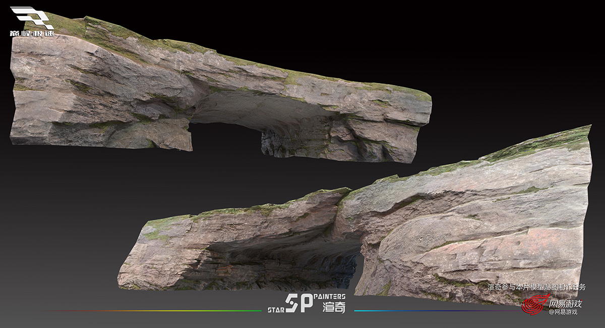Click the red-to-green gradient line at bottom-left
Screen dimensions: 605x328
[151, 311]
